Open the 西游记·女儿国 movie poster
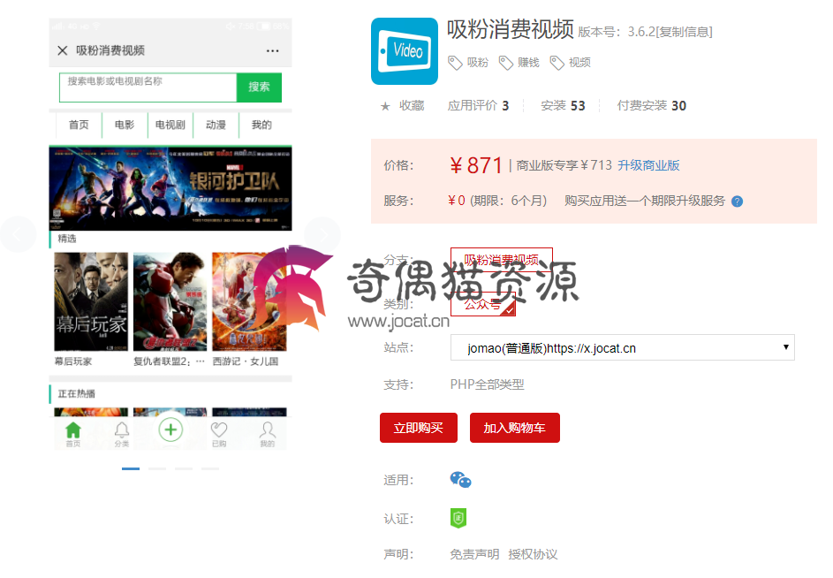Screen dimensions: 833x578 [x=249, y=301]
